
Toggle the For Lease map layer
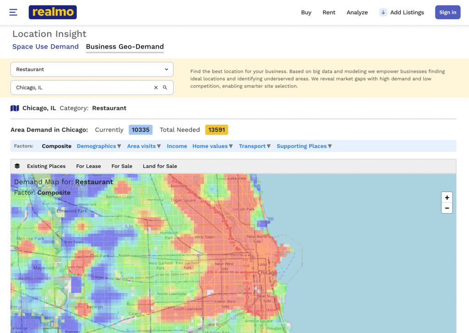point(88,166)
